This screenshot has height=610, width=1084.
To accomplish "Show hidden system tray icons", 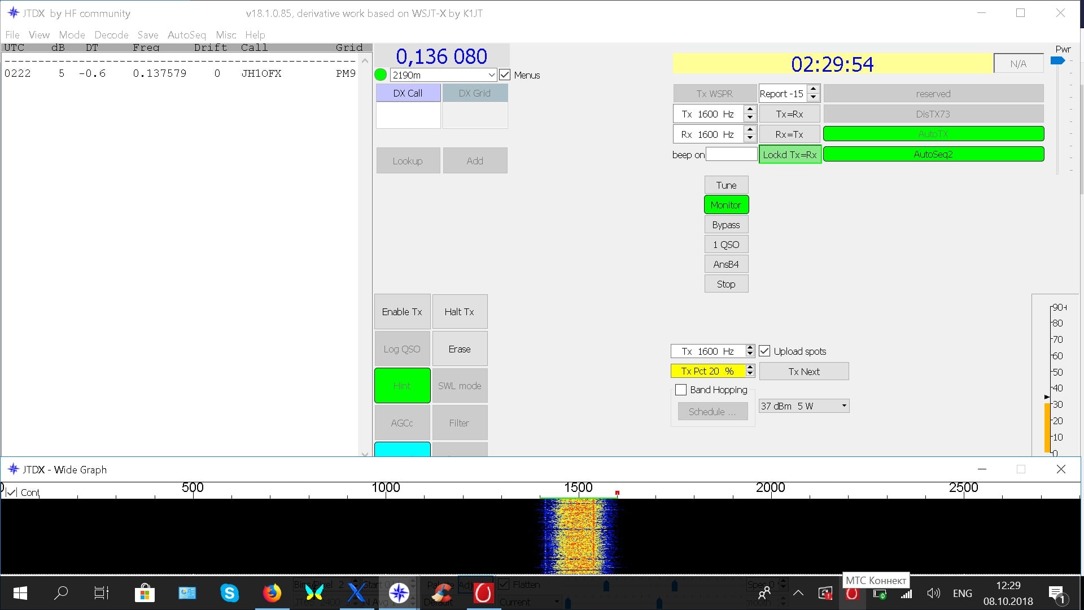I will (798, 593).
